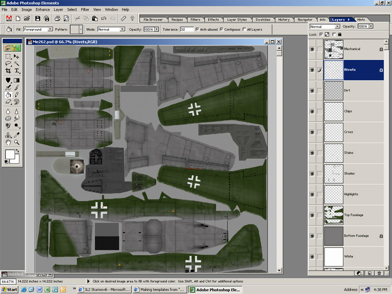Viewport: 392px width, 294px height.
Task: Hide the Dirt layer
Action: pos(312,91)
